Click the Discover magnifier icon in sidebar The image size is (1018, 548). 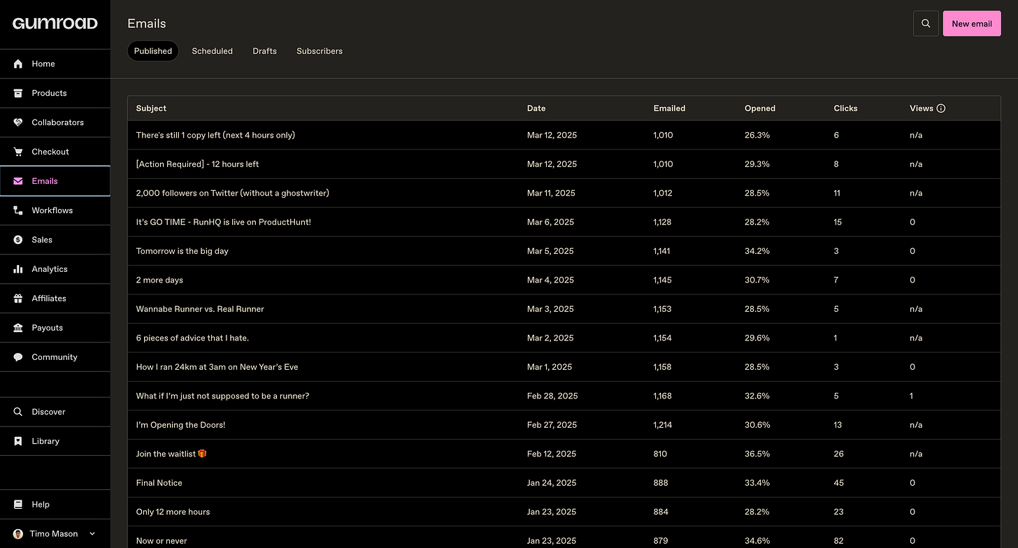(18, 412)
